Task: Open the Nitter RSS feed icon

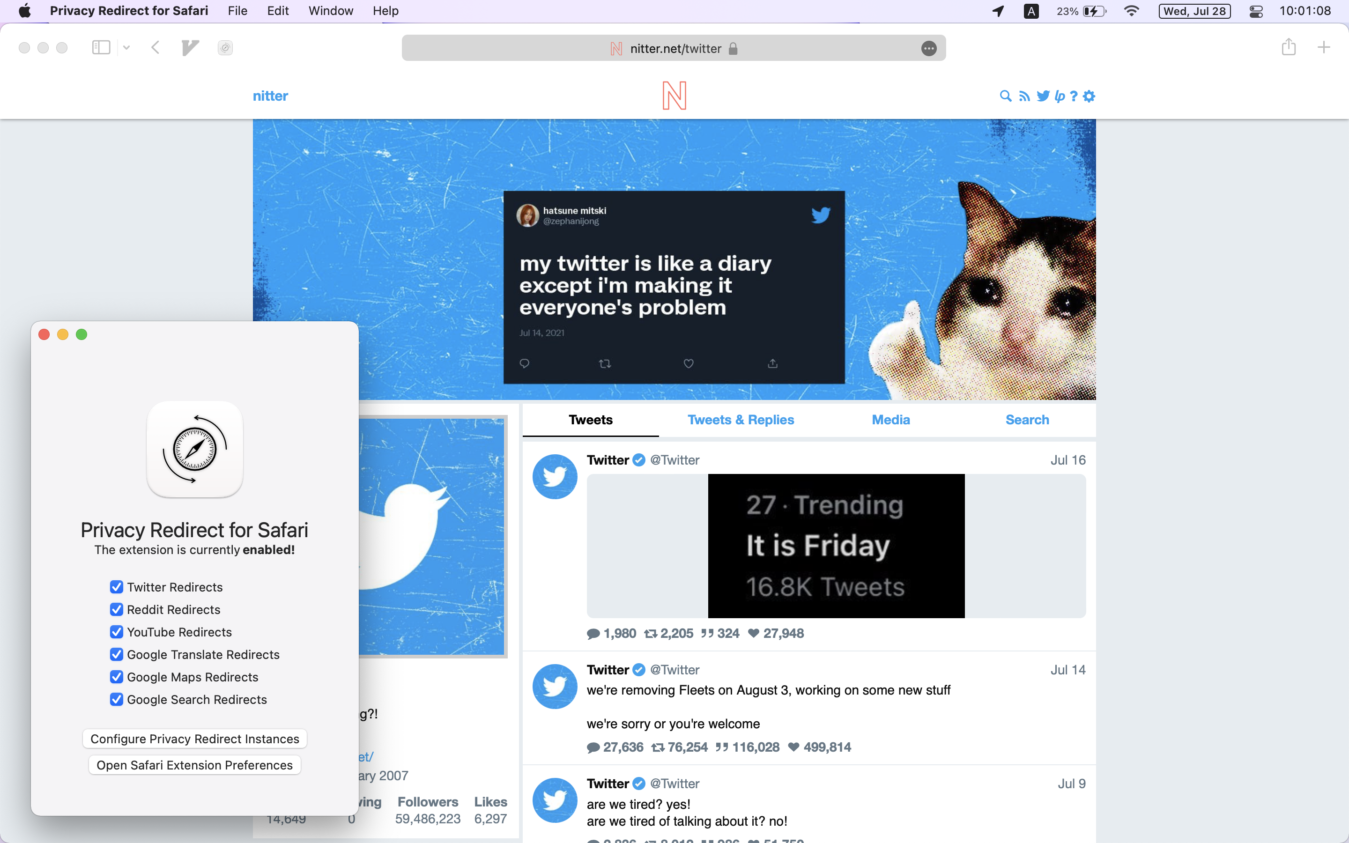Action: click(x=1023, y=95)
